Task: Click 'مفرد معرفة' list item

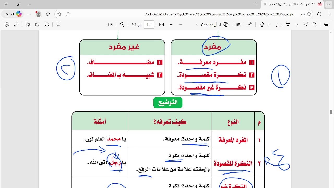Action: tap(212, 62)
